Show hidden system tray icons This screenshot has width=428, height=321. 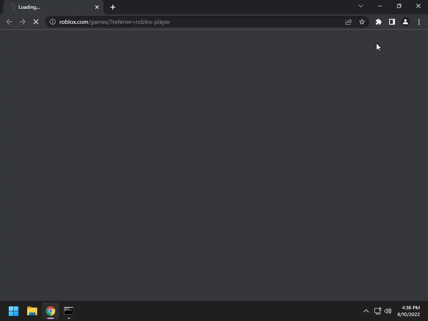point(366,311)
